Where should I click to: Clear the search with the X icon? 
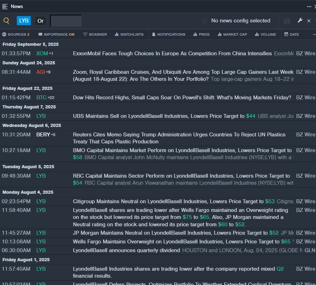(x=309, y=21)
